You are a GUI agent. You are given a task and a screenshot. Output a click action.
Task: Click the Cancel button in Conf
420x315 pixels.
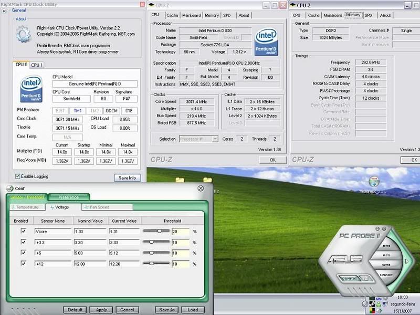tap(127, 310)
